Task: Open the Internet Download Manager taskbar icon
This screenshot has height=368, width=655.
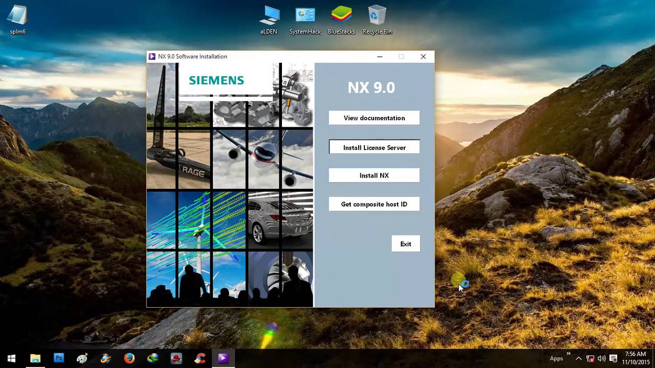Action: click(x=152, y=358)
